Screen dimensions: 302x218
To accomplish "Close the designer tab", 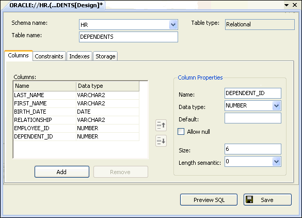I will (295, 5).
